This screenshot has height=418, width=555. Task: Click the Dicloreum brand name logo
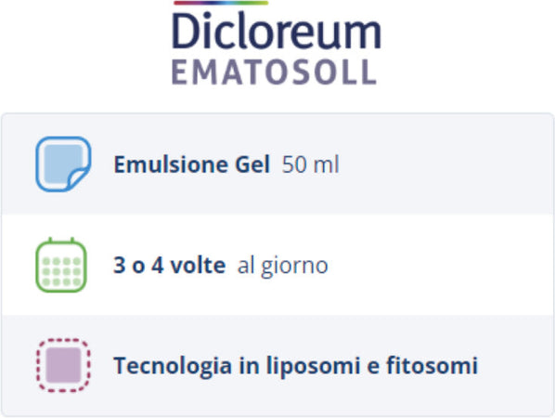click(277, 31)
